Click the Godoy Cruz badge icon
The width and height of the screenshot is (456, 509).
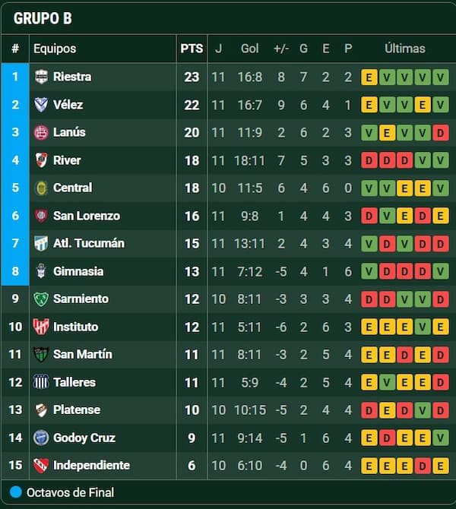[x=41, y=438]
